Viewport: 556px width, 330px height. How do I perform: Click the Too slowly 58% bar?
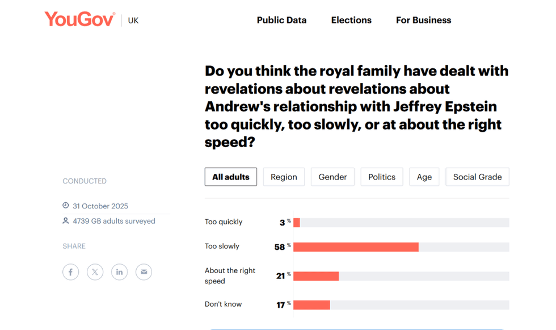pyautogui.click(x=355, y=247)
